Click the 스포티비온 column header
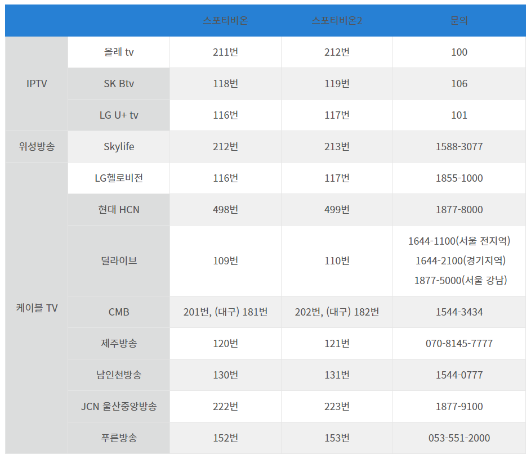This screenshot has height=459, width=531. [x=225, y=21]
